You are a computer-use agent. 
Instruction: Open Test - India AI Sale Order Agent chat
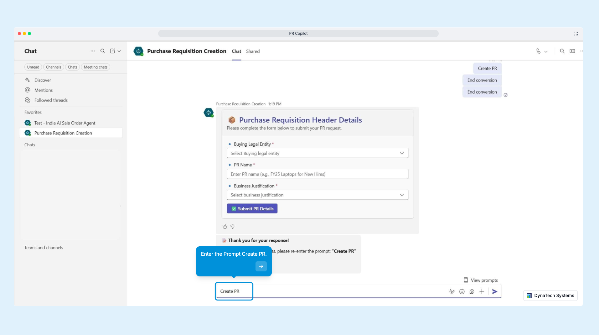65,123
